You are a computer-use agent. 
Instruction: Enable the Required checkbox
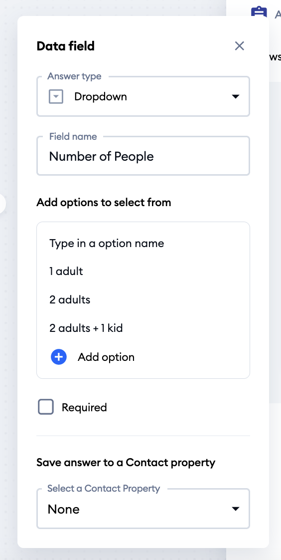(x=46, y=407)
